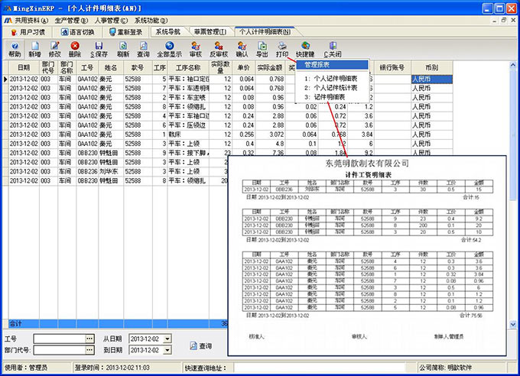Image resolution: width=520 pixels, height=376 pixels.
Task: Click the 平车：压领边 process cell
Action: click(x=188, y=125)
